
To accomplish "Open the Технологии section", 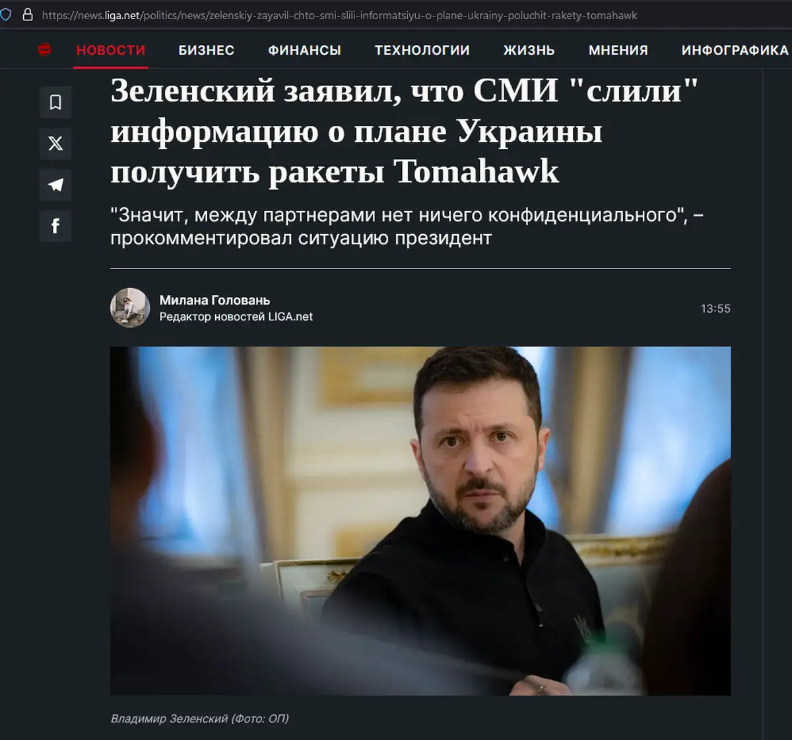I will point(422,50).
